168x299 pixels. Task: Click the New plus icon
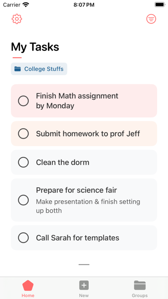tap(84, 285)
